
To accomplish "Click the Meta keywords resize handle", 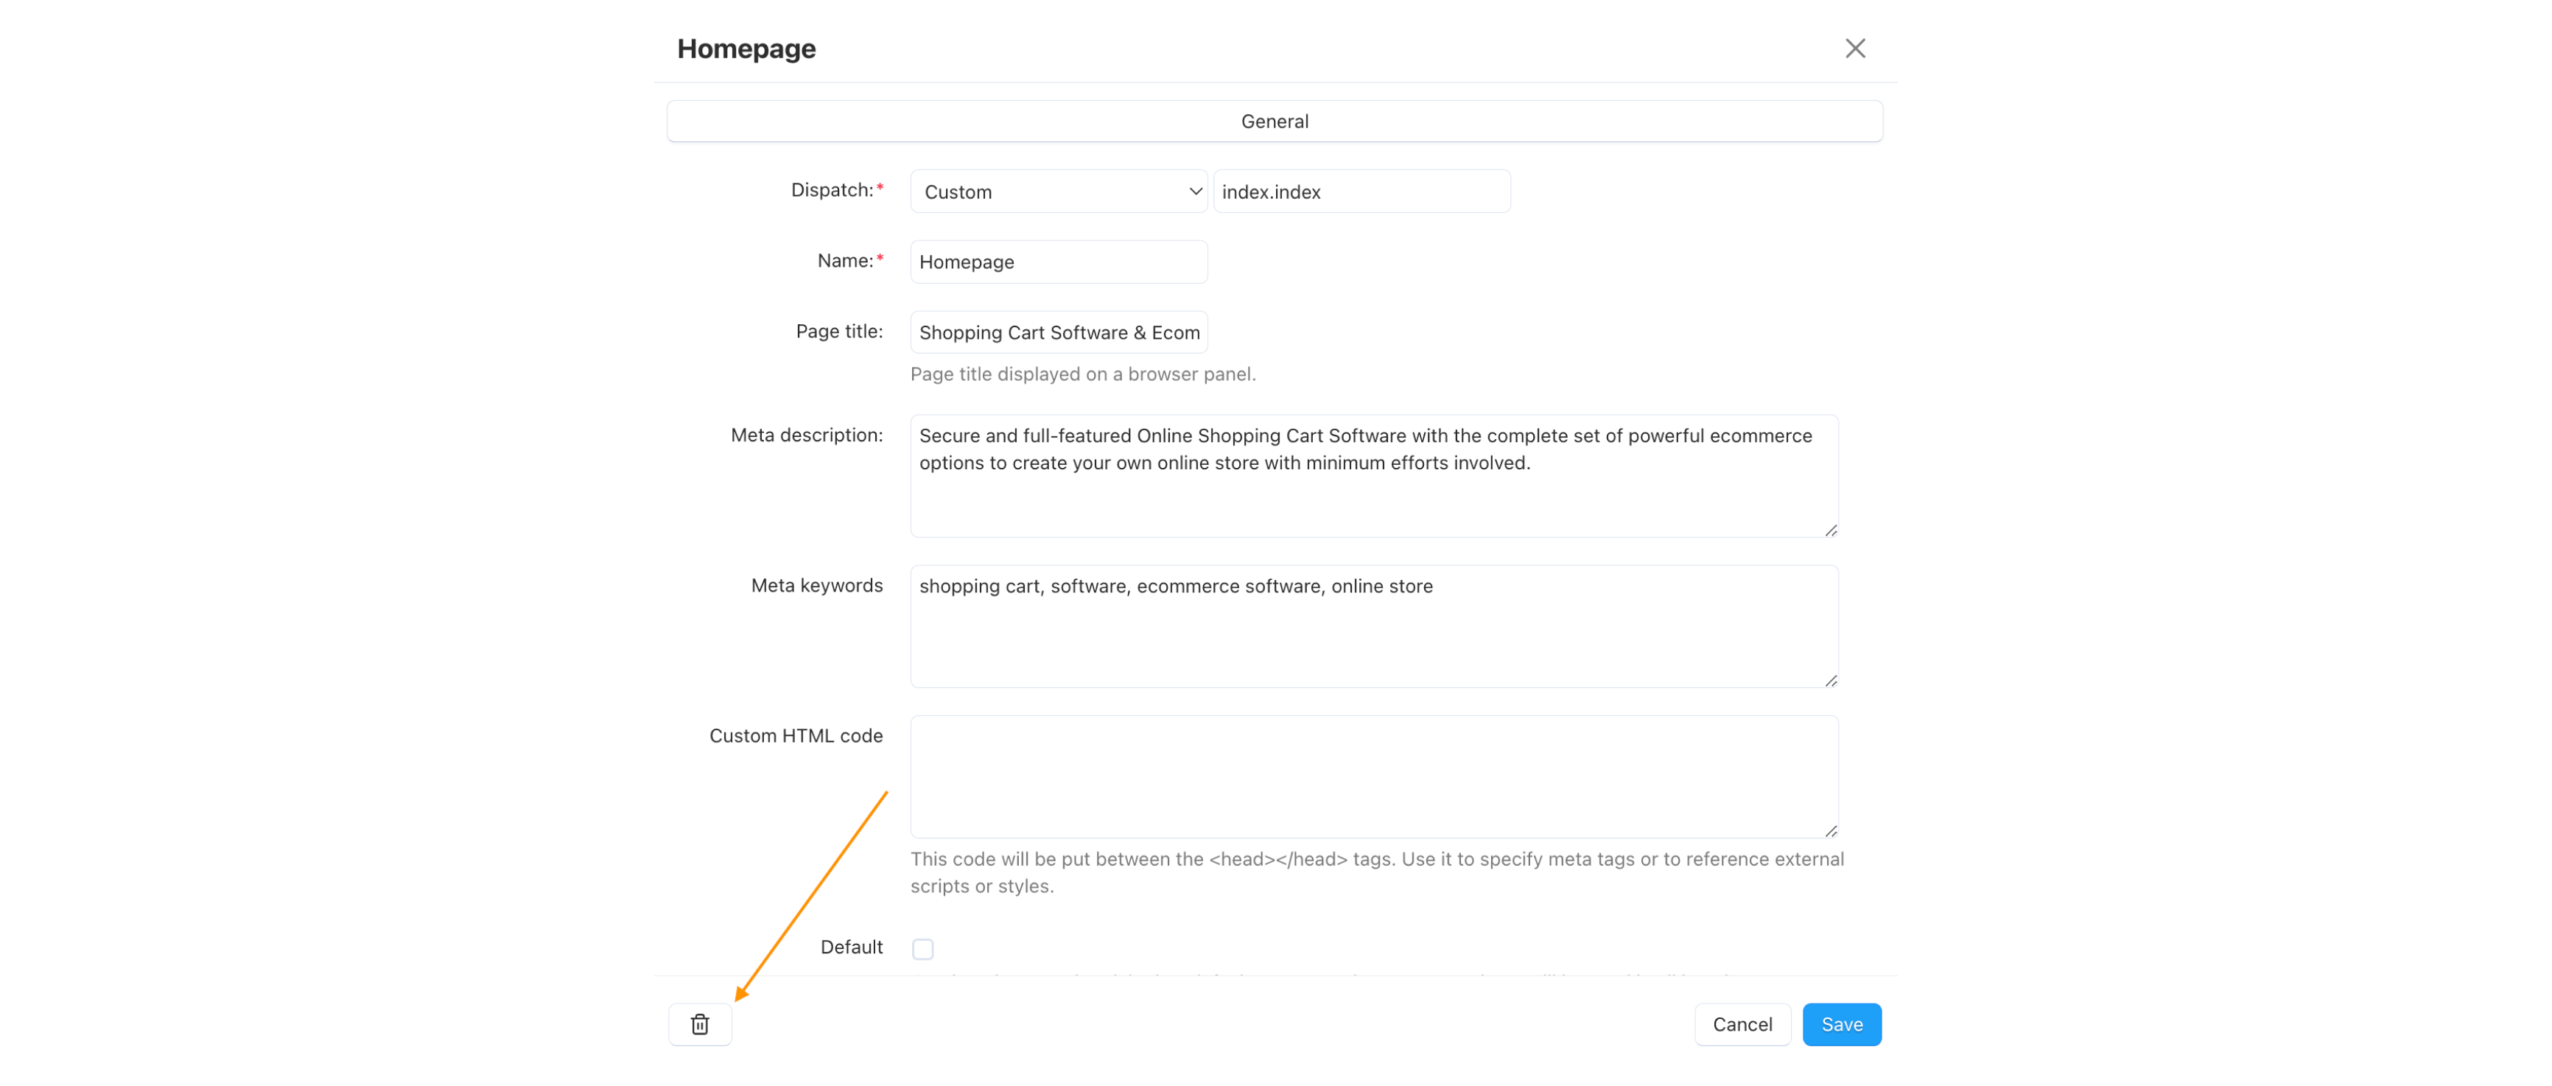I will pos(1831,682).
